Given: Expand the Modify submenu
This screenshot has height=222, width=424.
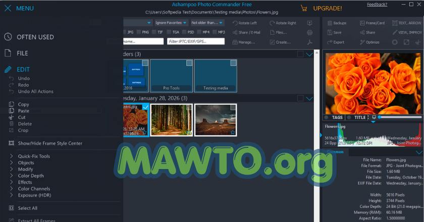Looking at the screenshot, I should point(11,169).
